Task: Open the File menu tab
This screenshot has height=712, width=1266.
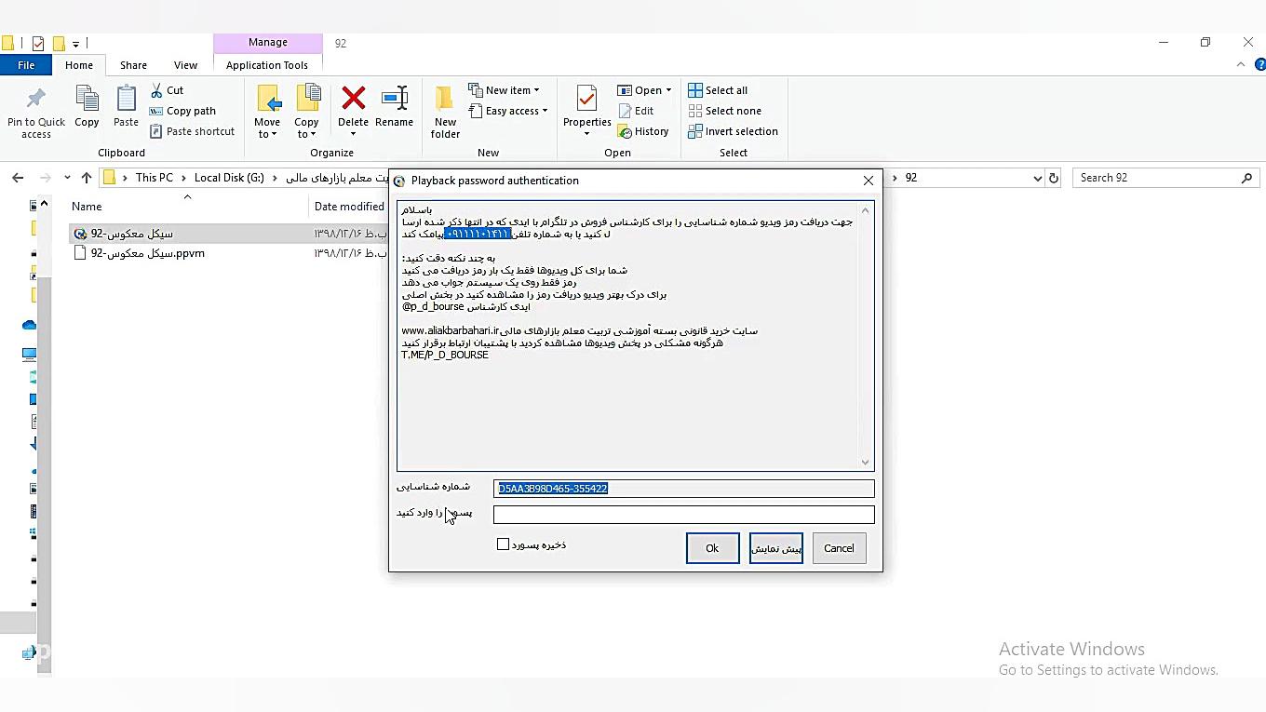Action: click(x=26, y=65)
